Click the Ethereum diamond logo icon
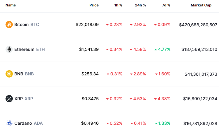 tap(9, 49)
